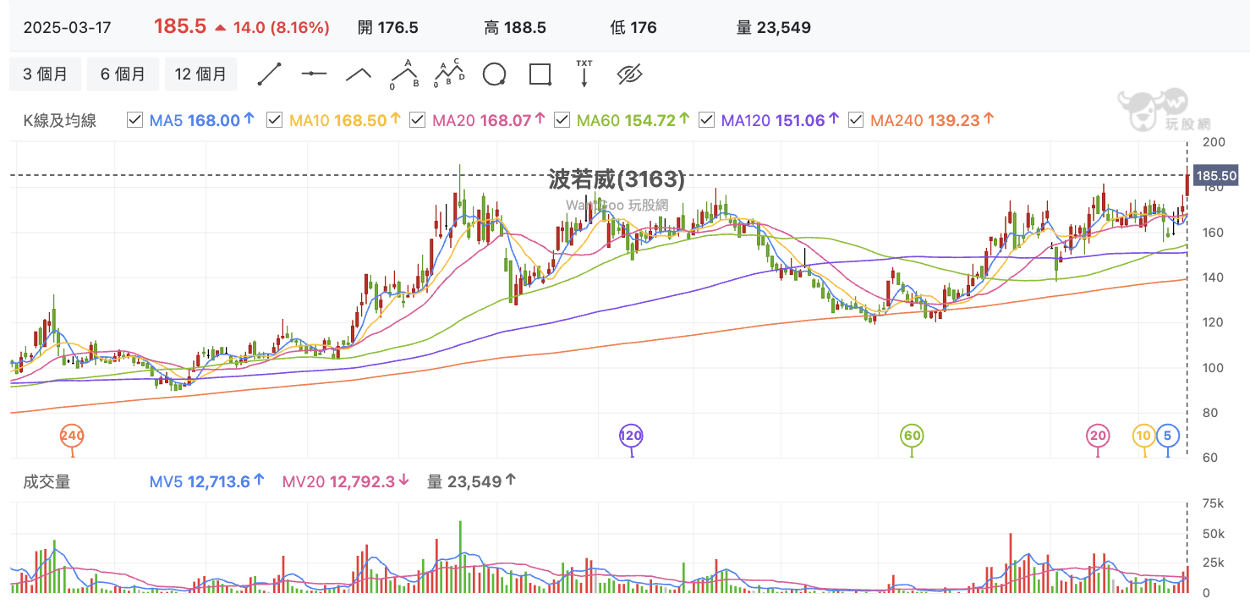Screen dimensions: 1250x604
Task: Click the MA20 value 168.07
Action: [506, 120]
